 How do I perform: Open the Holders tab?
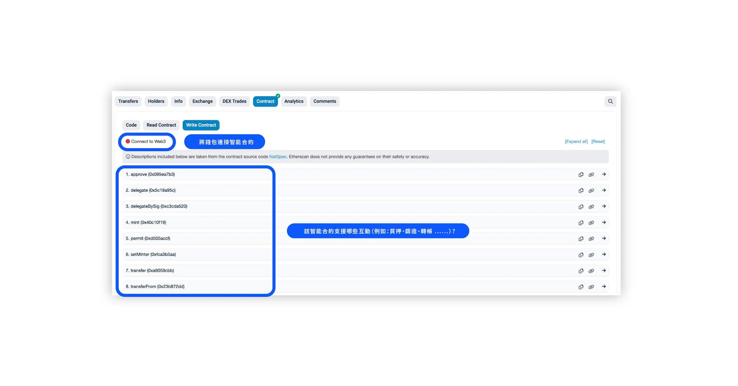pyautogui.click(x=156, y=101)
